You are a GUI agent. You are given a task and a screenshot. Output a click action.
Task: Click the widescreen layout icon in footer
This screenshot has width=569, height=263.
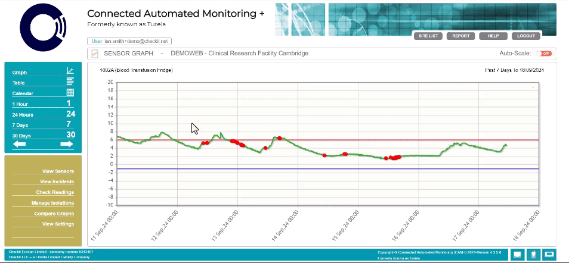pos(549,255)
